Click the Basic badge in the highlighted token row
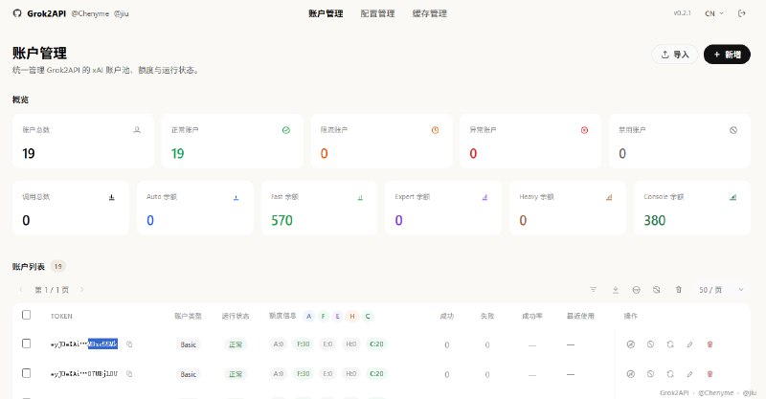This screenshot has height=399, width=766. point(188,344)
